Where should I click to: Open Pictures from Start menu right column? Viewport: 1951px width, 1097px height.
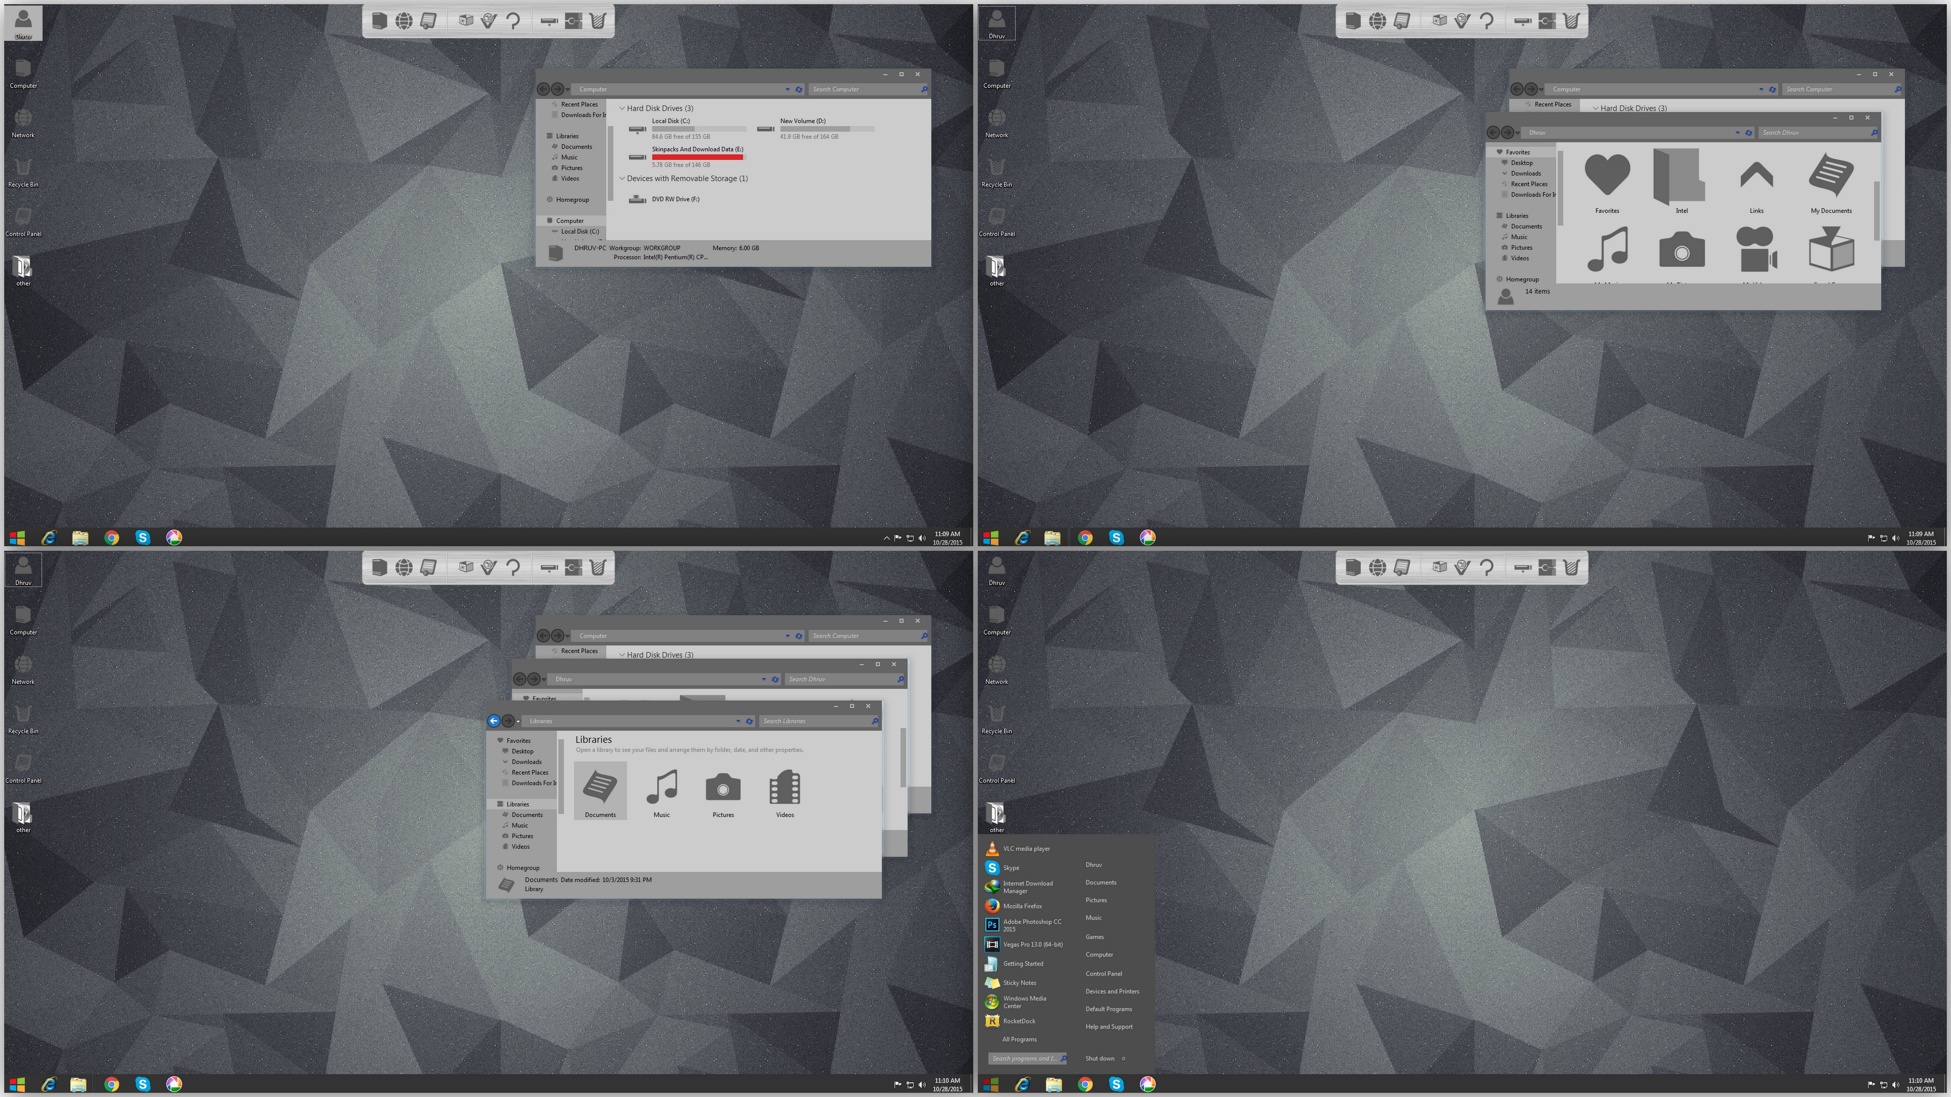(1096, 900)
